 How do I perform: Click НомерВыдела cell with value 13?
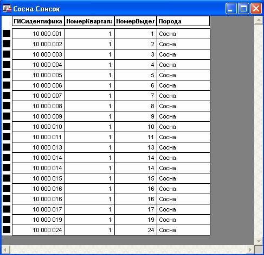pyautogui.click(x=136, y=147)
